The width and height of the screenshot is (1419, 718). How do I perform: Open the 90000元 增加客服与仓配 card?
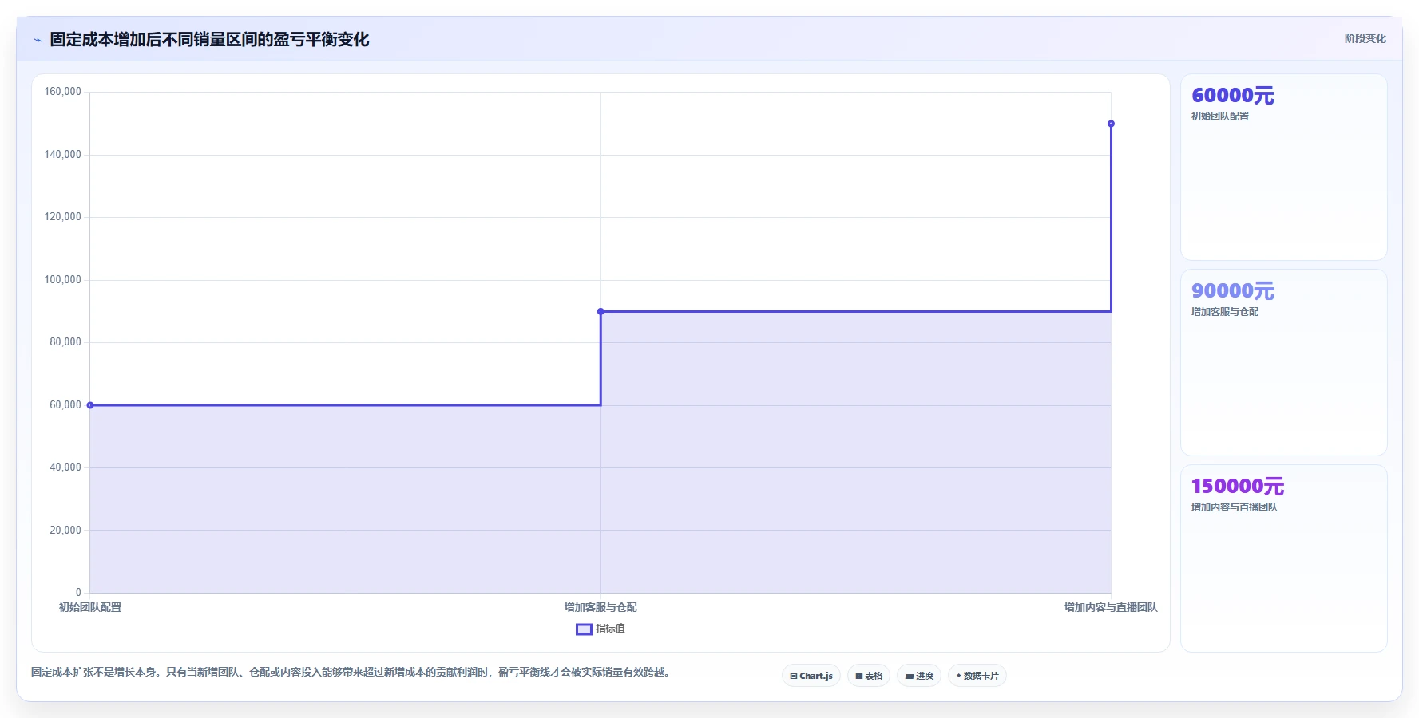pos(1283,363)
